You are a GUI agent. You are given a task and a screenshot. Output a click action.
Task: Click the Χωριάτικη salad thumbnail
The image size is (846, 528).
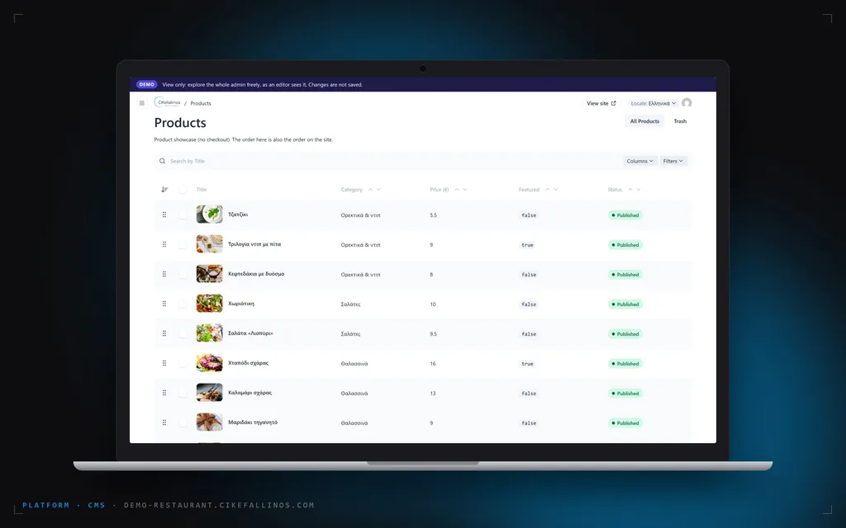click(209, 304)
